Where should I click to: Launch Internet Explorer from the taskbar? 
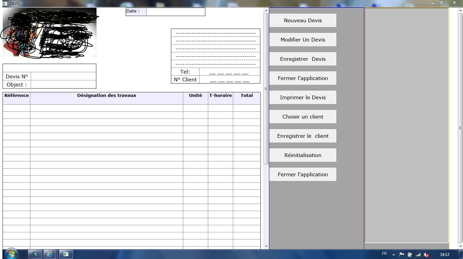click(49, 254)
